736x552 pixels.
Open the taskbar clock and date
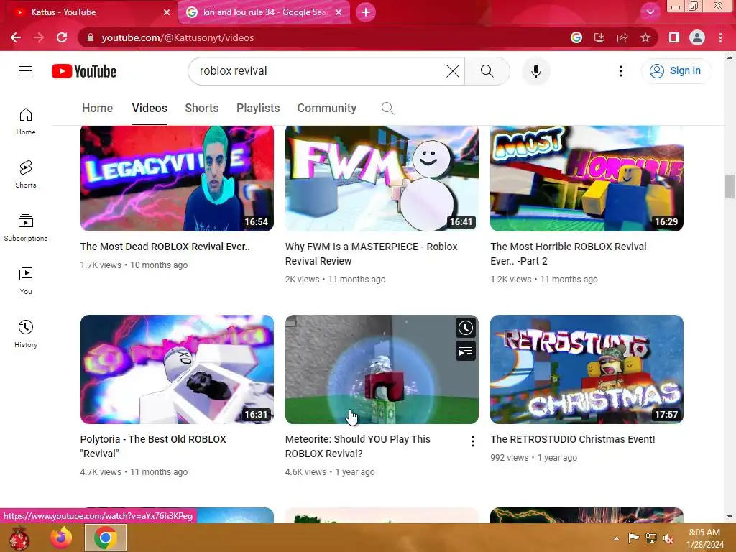point(704,538)
